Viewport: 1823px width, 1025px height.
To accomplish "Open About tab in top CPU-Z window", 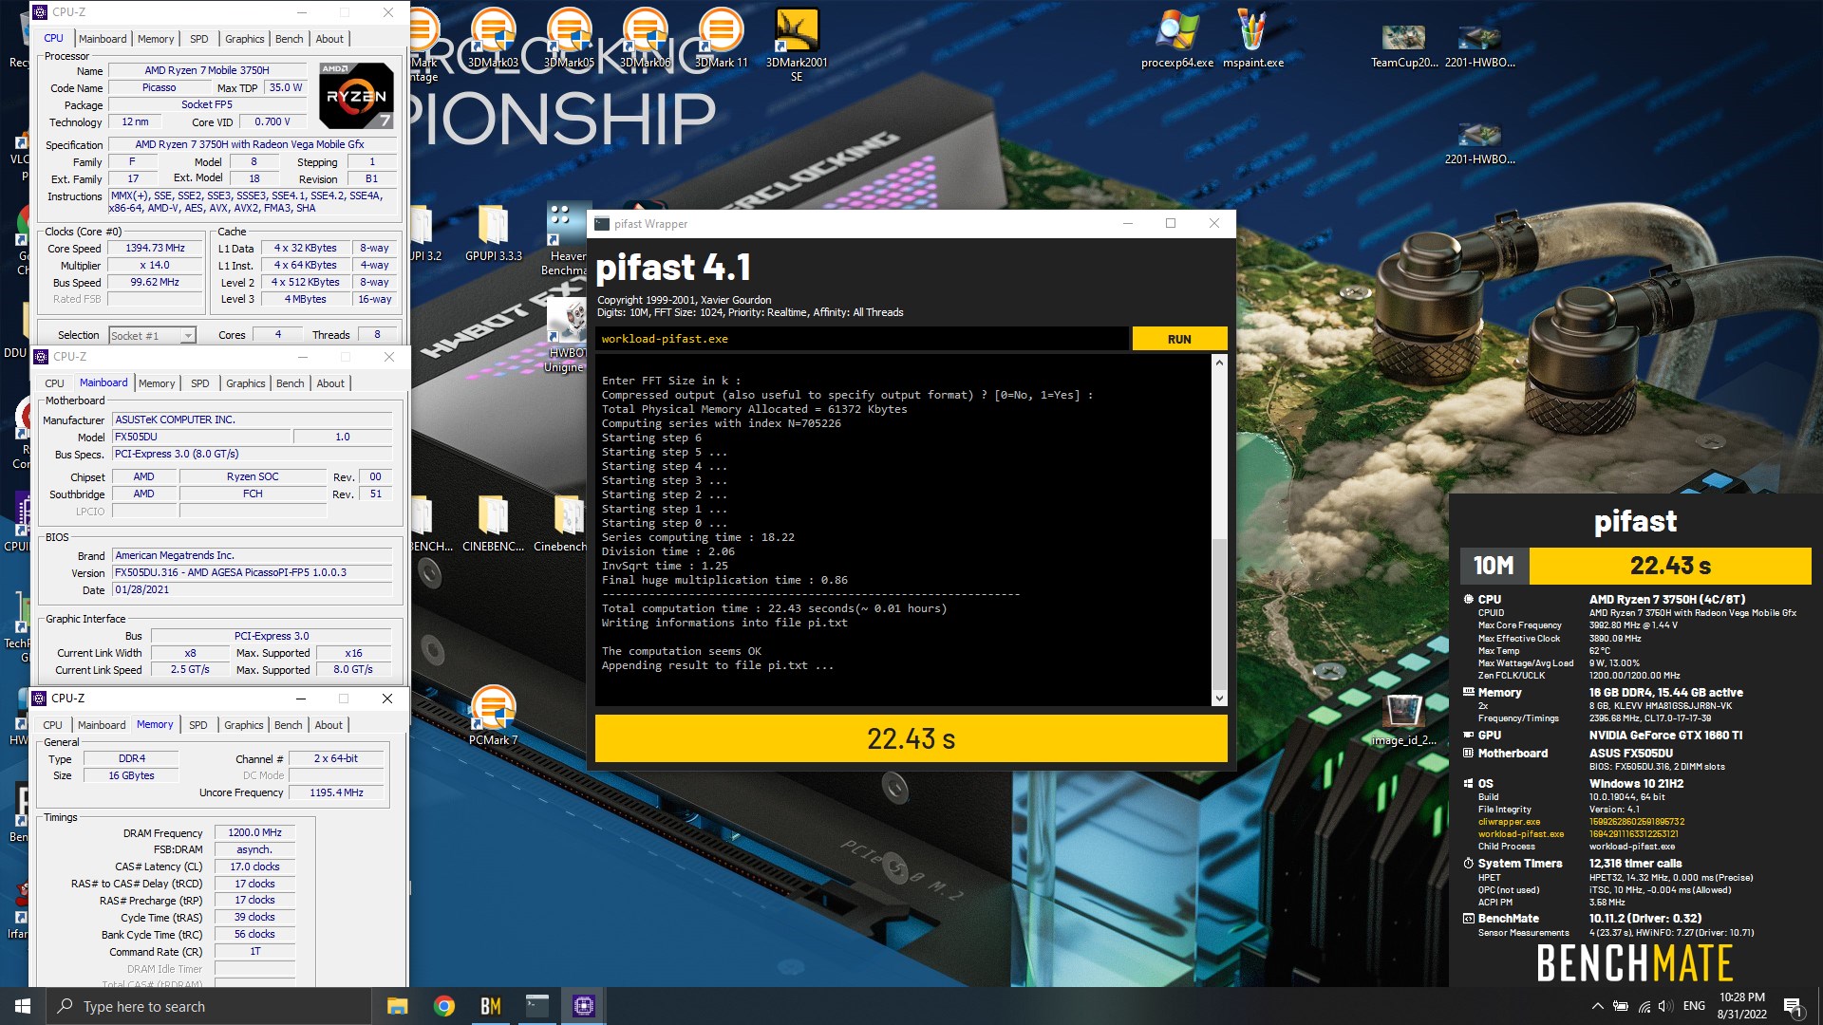I will [x=329, y=39].
